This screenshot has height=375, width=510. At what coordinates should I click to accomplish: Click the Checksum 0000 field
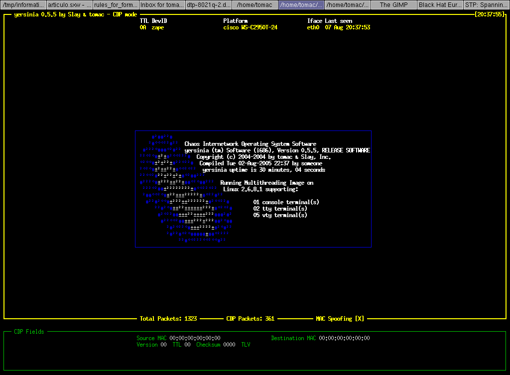[216, 345]
